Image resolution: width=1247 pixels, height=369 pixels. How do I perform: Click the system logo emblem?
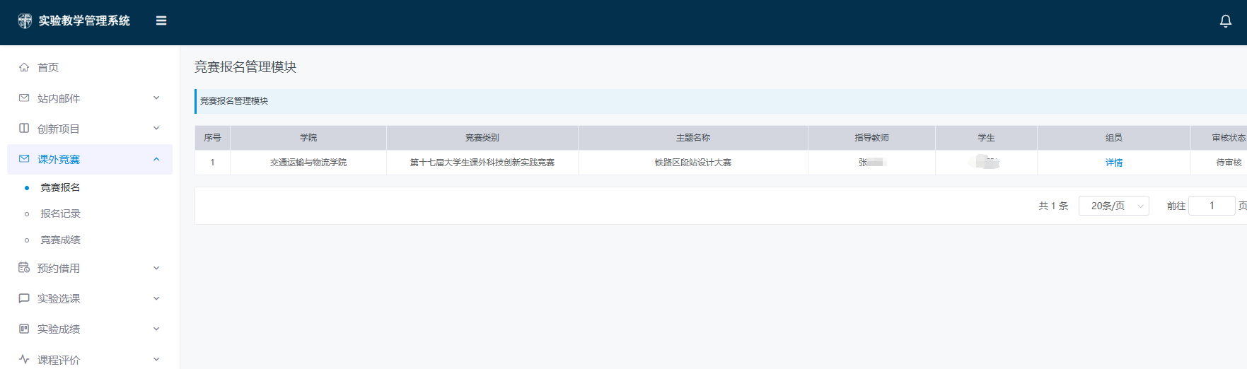tap(25, 21)
